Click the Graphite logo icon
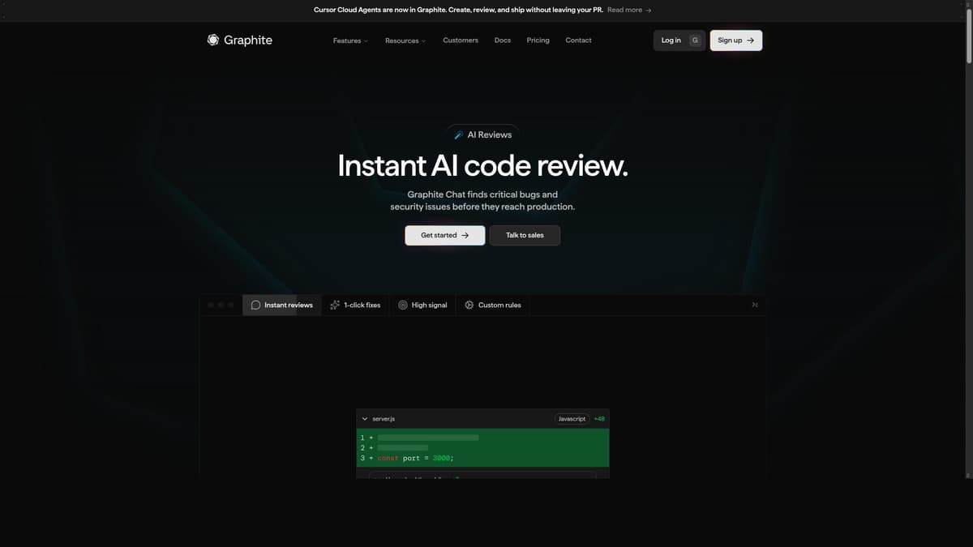973x547 pixels. 212,40
